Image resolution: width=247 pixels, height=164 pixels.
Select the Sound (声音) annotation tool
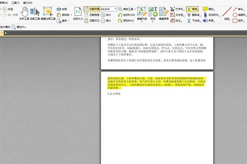[x=209, y=20]
